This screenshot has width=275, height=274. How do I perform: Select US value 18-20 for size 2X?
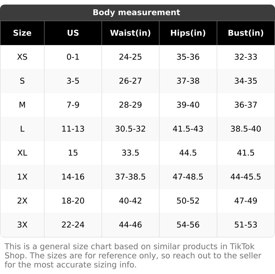73,201
